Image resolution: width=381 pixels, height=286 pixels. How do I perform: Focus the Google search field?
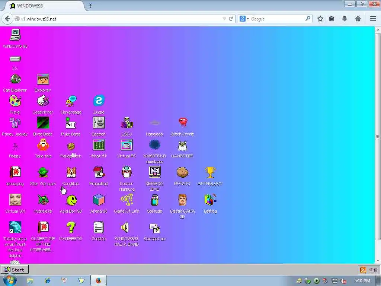(277, 19)
